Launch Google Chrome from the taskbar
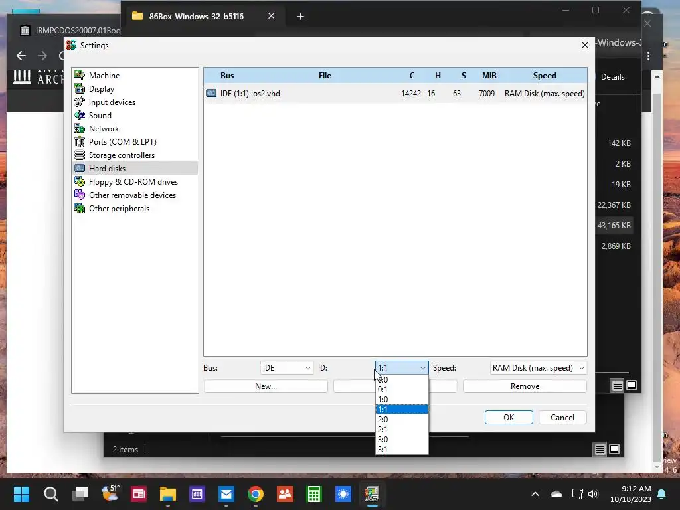The height and width of the screenshot is (510, 680). 256,494
